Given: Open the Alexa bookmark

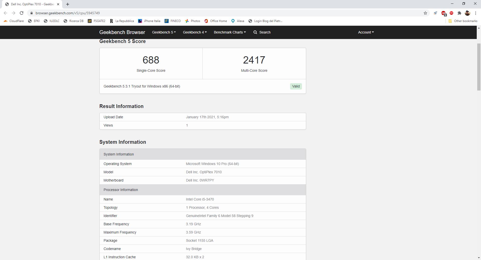Looking at the screenshot, I should [237, 21].
